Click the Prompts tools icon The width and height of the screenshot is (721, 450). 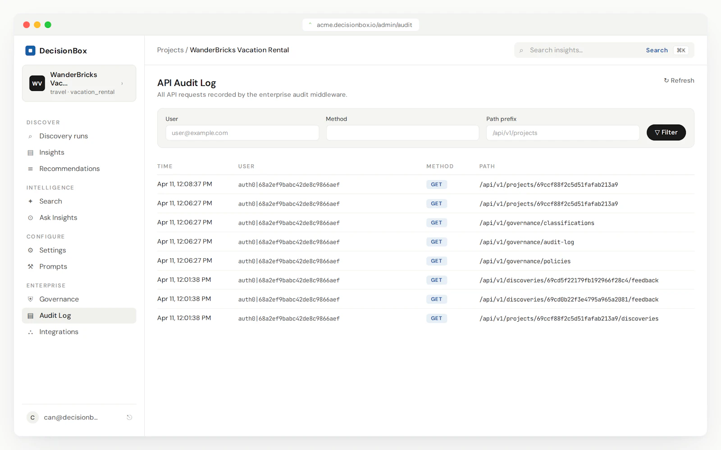(x=30, y=266)
